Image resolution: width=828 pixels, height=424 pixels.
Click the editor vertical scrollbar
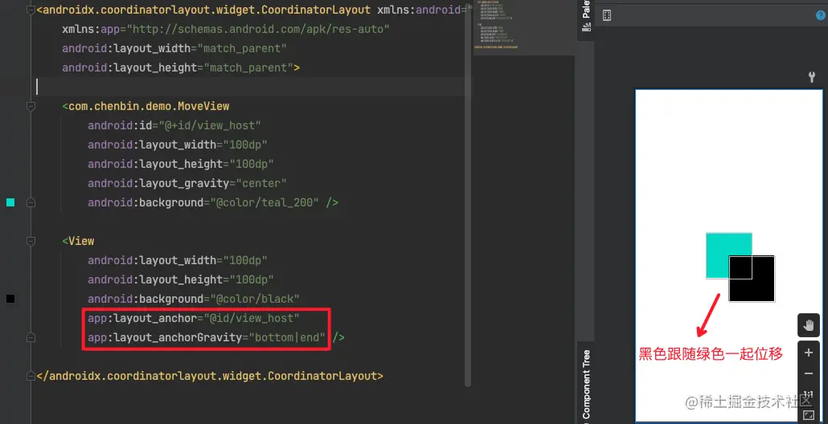pyautogui.click(x=468, y=195)
